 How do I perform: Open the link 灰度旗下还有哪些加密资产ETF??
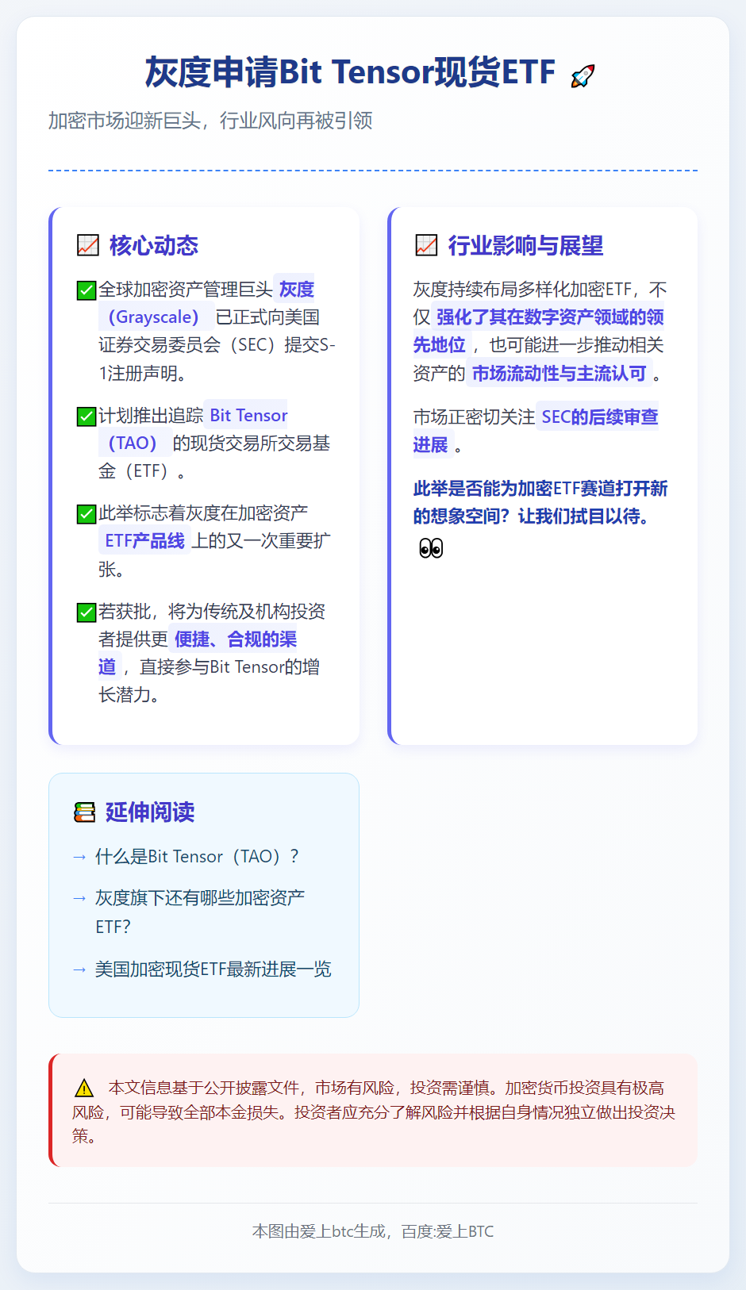(200, 912)
